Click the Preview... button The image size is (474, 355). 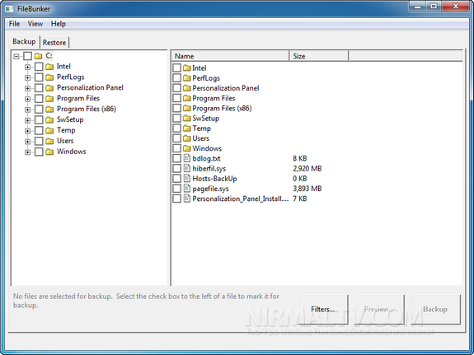pyautogui.click(x=379, y=309)
